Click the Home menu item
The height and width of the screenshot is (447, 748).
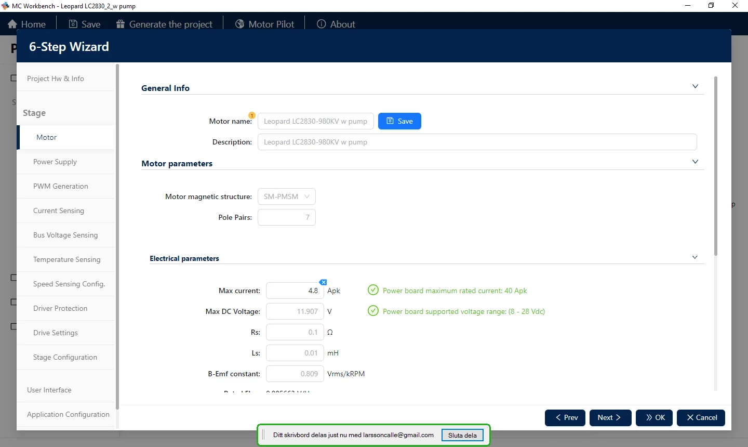tap(27, 24)
